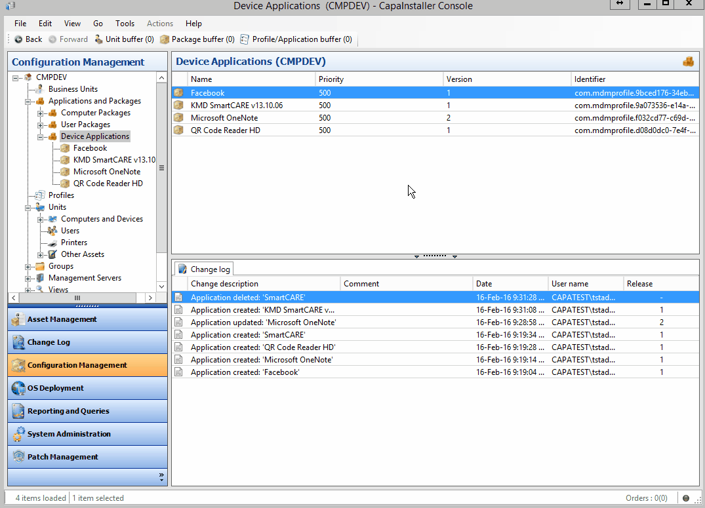Click the Printers tree icon
705x508 pixels.
52,243
